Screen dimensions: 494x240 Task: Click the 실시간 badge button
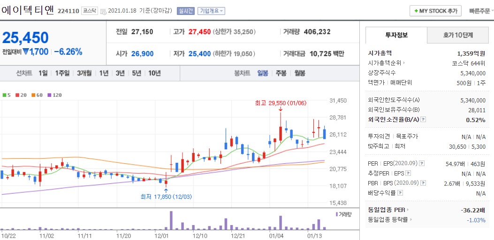tap(186, 11)
